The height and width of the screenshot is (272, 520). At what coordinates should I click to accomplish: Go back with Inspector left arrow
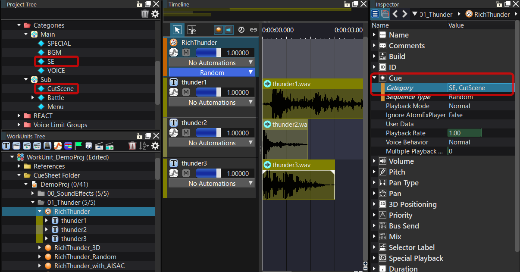tap(395, 14)
